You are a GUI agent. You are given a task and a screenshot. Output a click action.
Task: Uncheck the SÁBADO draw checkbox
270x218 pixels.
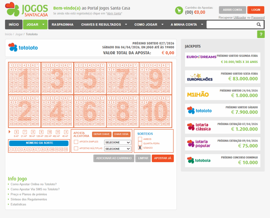[140, 148]
